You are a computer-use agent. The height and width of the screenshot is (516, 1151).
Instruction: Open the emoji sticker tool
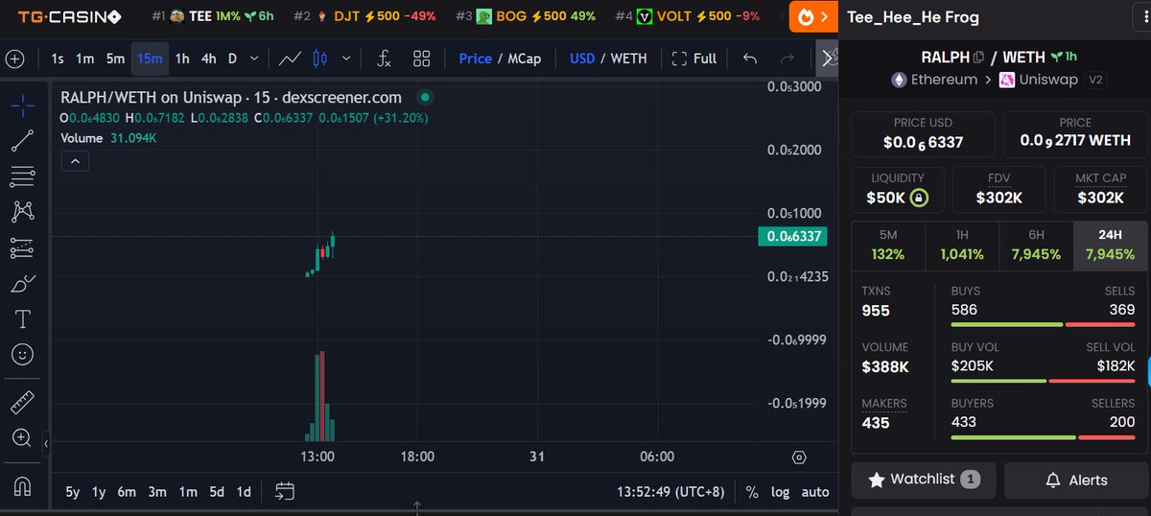click(23, 354)
